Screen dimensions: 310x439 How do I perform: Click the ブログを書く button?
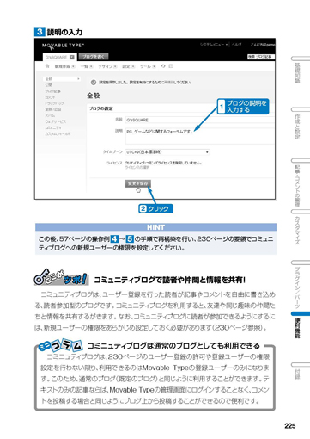94,57
